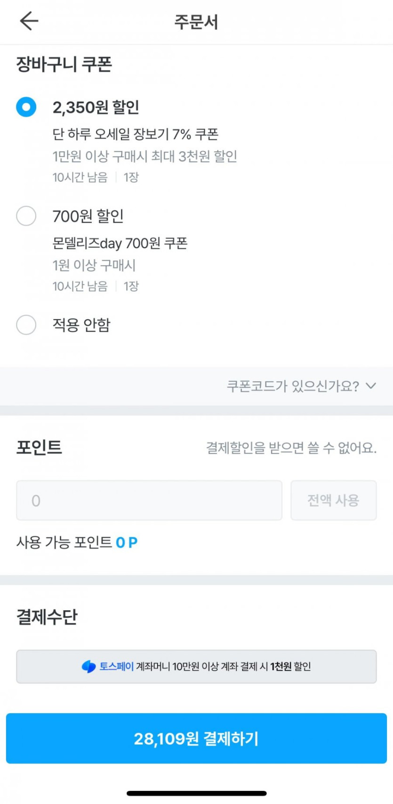Tap the back arrow icon

[x=29, y=21]
